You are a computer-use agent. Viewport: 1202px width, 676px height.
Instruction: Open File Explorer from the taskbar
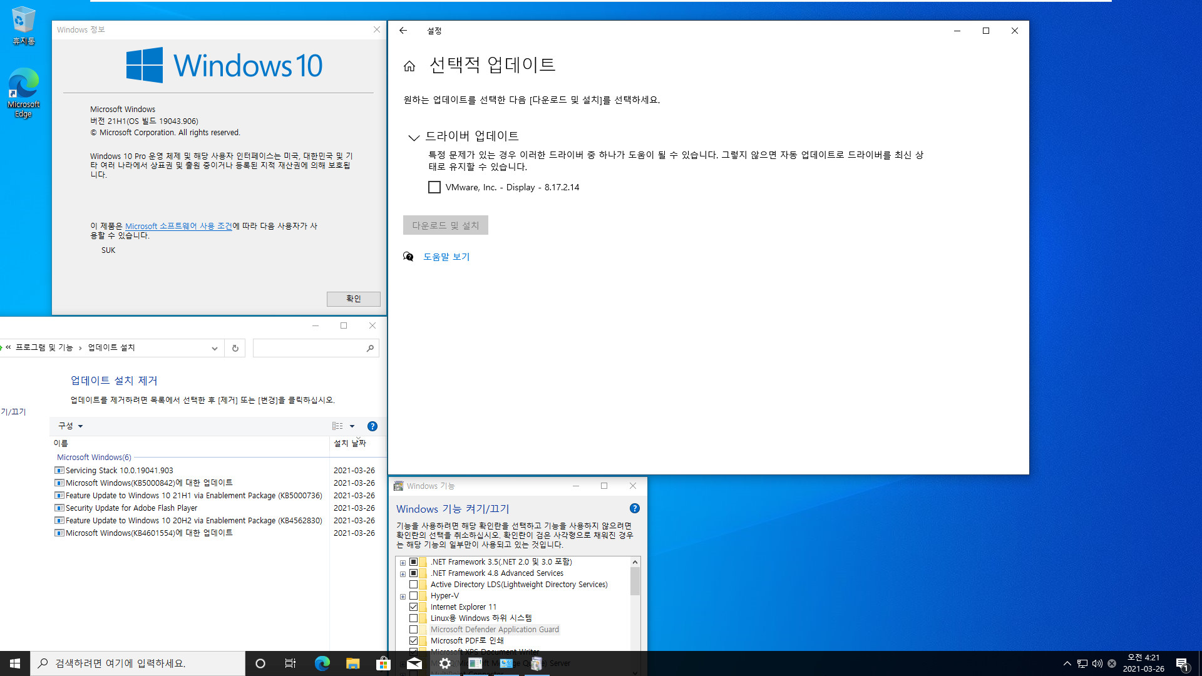[x=352, y=663]
